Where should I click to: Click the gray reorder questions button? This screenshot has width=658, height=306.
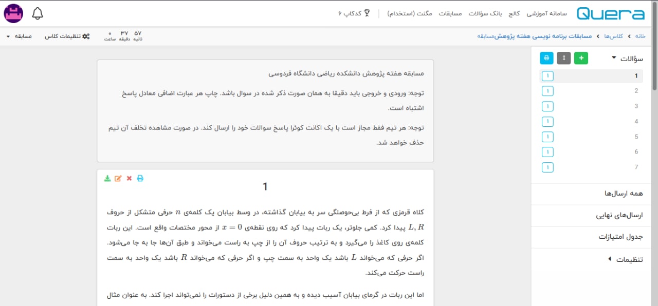(564, 59)
